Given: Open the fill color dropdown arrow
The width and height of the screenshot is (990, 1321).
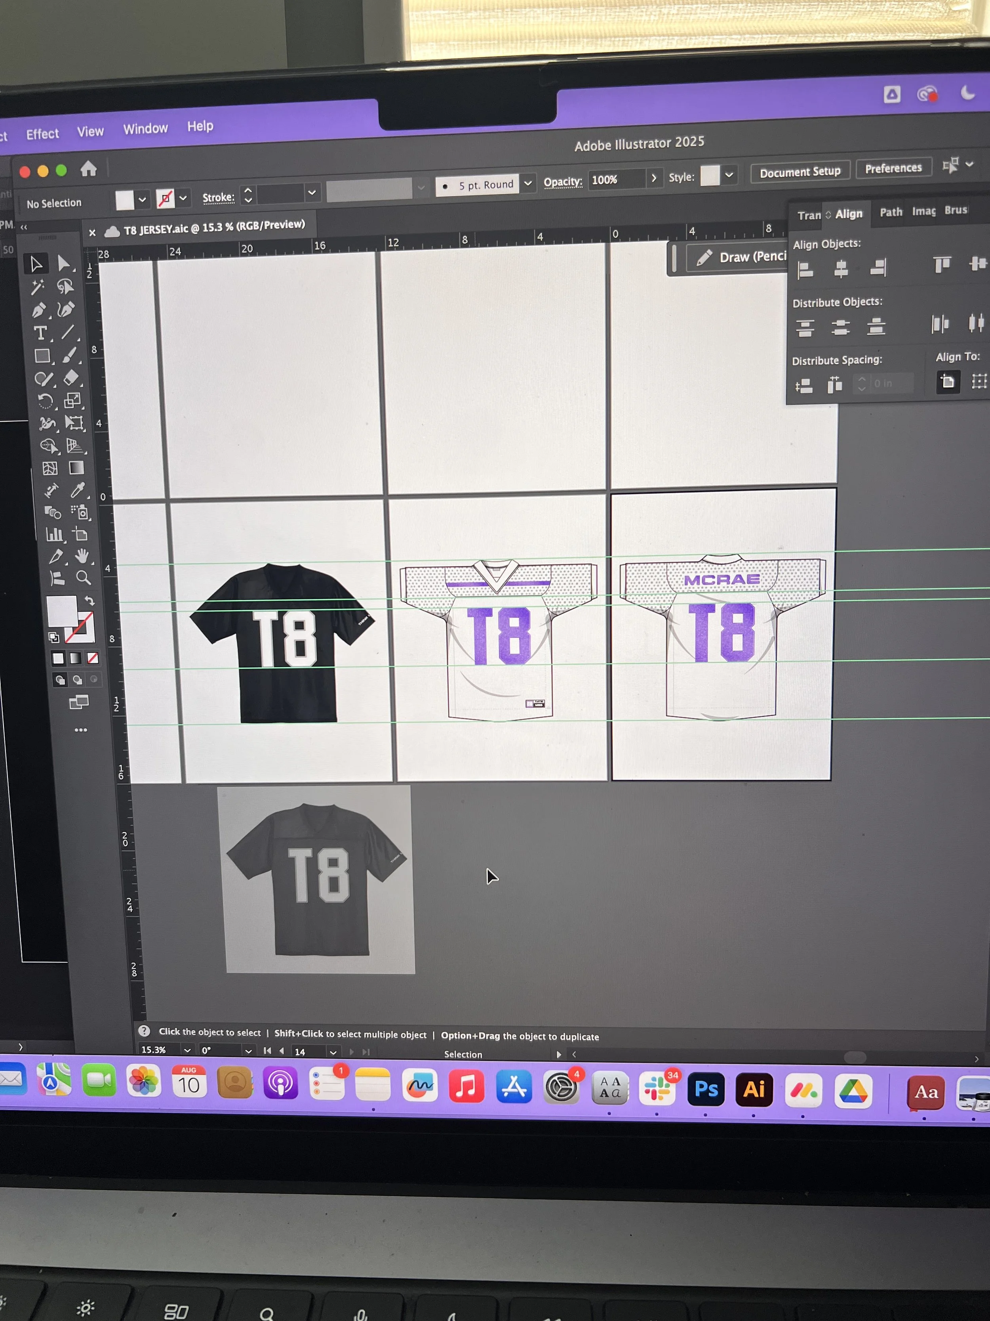Looking at the screenshot, I should pyautogui.click(x=142, y=199).
